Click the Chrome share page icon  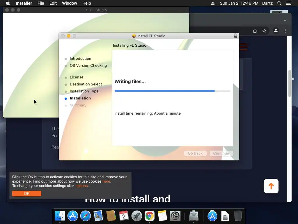pyautogui.click(x=255, y=31)
